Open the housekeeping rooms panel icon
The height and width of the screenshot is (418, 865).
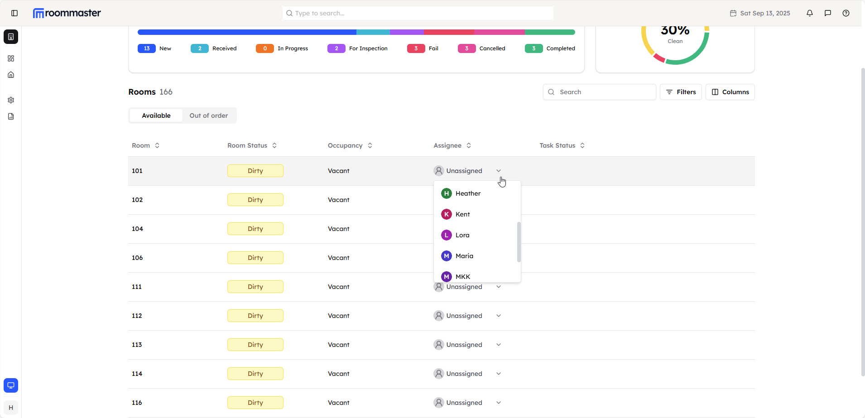coord(11,37)
